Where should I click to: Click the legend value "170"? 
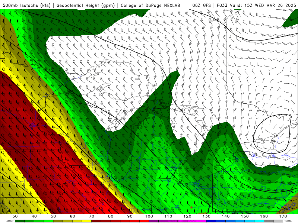tap(283, 216)
